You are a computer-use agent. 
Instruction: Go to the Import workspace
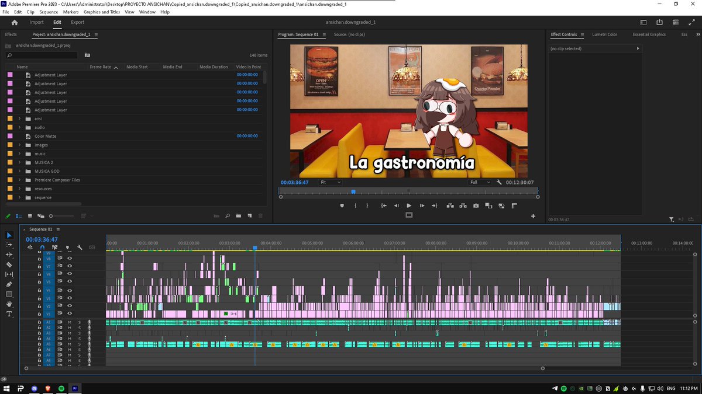coord(37,22)
